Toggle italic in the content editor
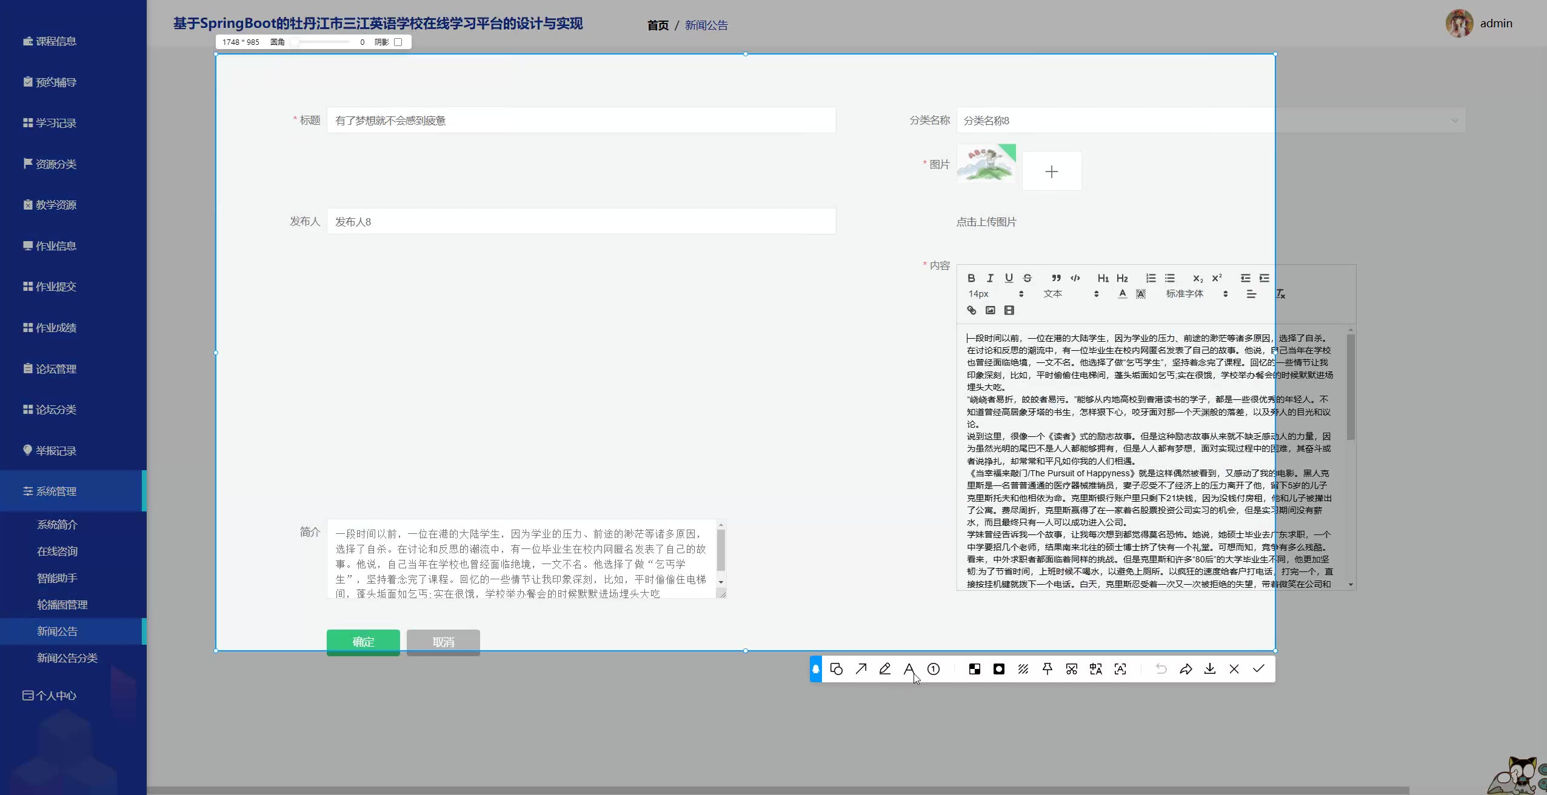The width and height of the screenshot is (1547, 795). pyautogui.click(x=990, y=278)
